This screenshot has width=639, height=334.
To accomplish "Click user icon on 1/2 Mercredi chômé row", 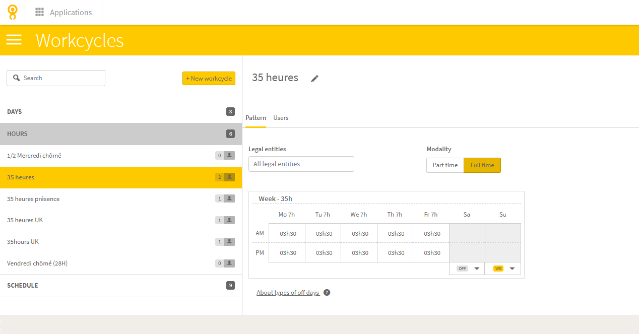I will pos(230,156).
